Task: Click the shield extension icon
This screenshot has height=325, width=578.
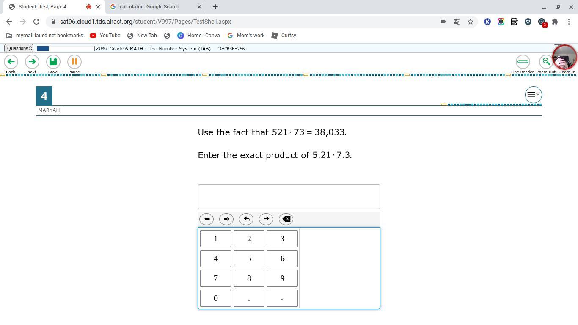Action: point(528,22)
